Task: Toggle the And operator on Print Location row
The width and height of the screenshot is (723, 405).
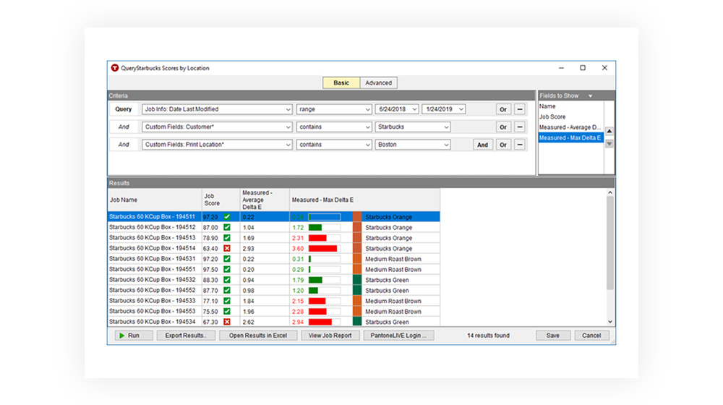Action: [x=482, y=145]
